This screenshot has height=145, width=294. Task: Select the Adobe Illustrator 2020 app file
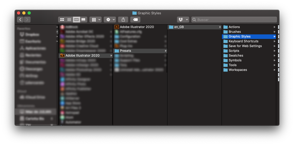pos(140,27)
